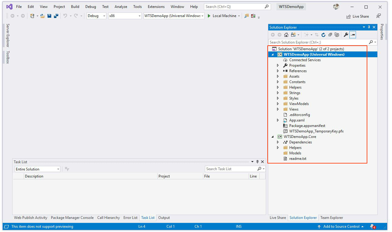The image size is (392, 232).
Task: Open the Extensions menu
Action: click(156, 6)
